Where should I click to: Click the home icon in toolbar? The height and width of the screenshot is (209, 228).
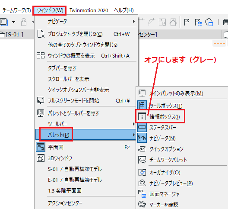pyautogui.click(x=173, y=22)
